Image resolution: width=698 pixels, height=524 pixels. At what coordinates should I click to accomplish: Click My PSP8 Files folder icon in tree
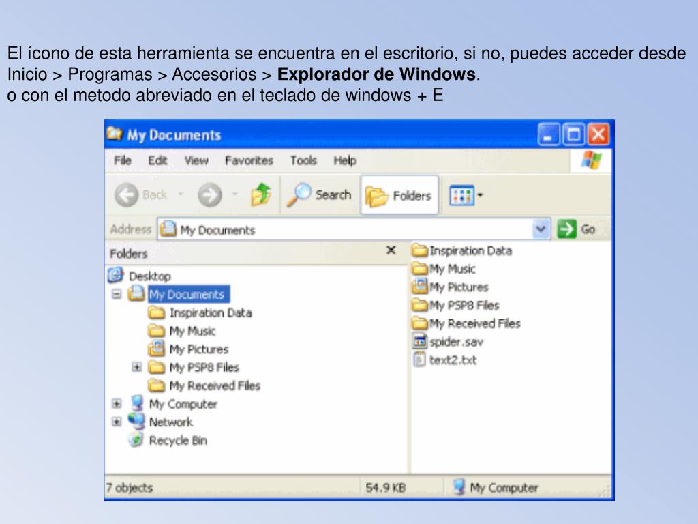[156, 367]
